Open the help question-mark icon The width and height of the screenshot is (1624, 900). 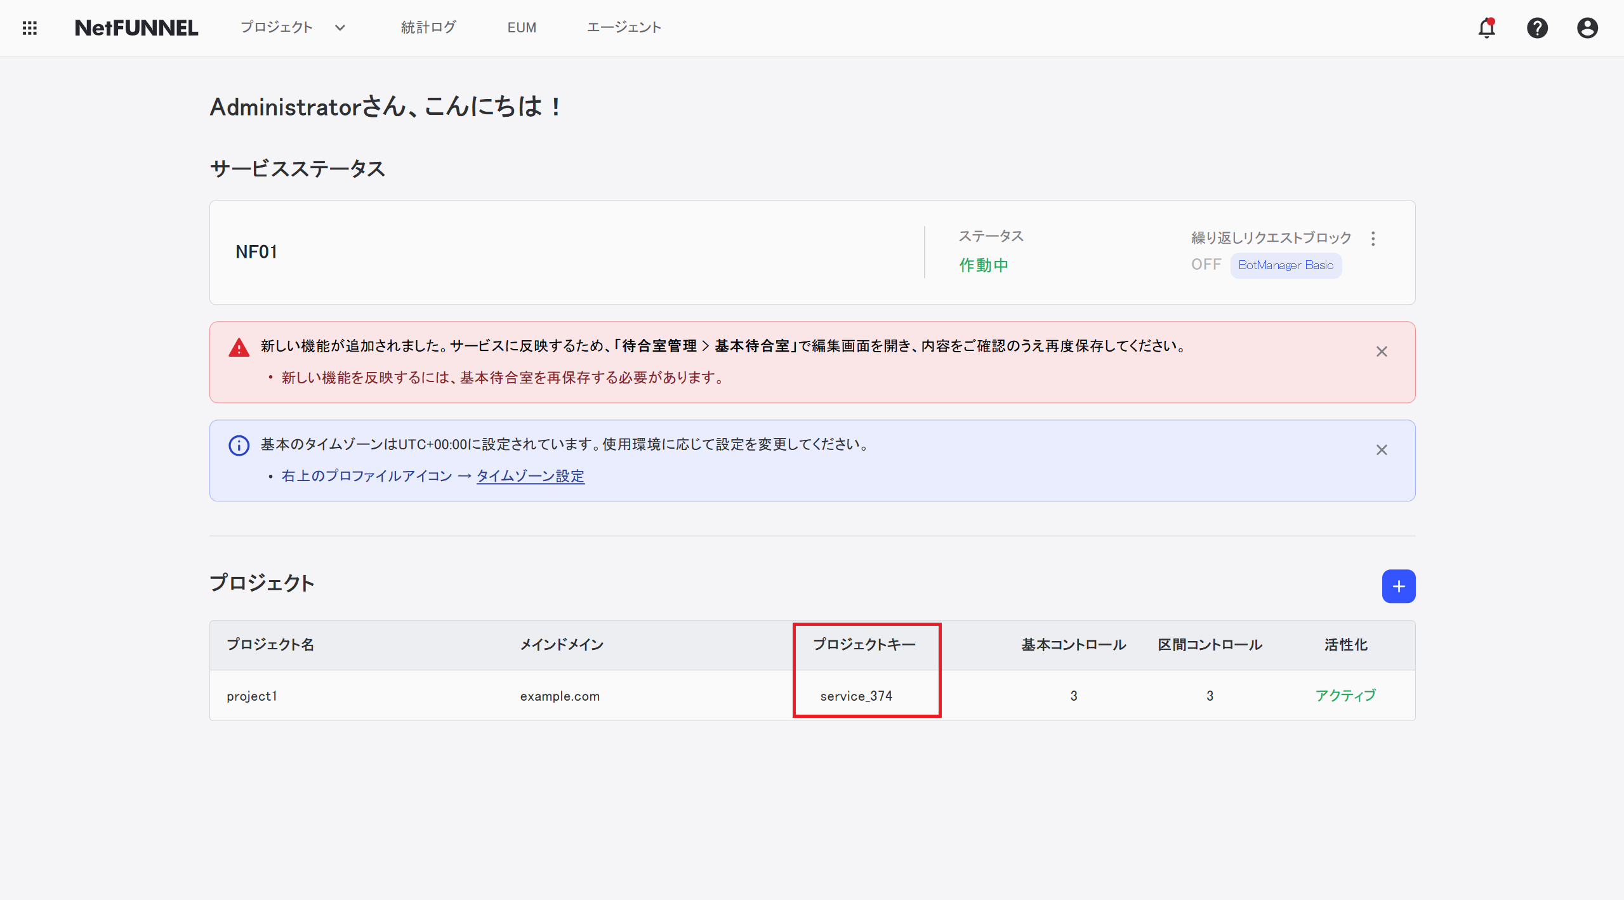click(x=1537, y=28)
